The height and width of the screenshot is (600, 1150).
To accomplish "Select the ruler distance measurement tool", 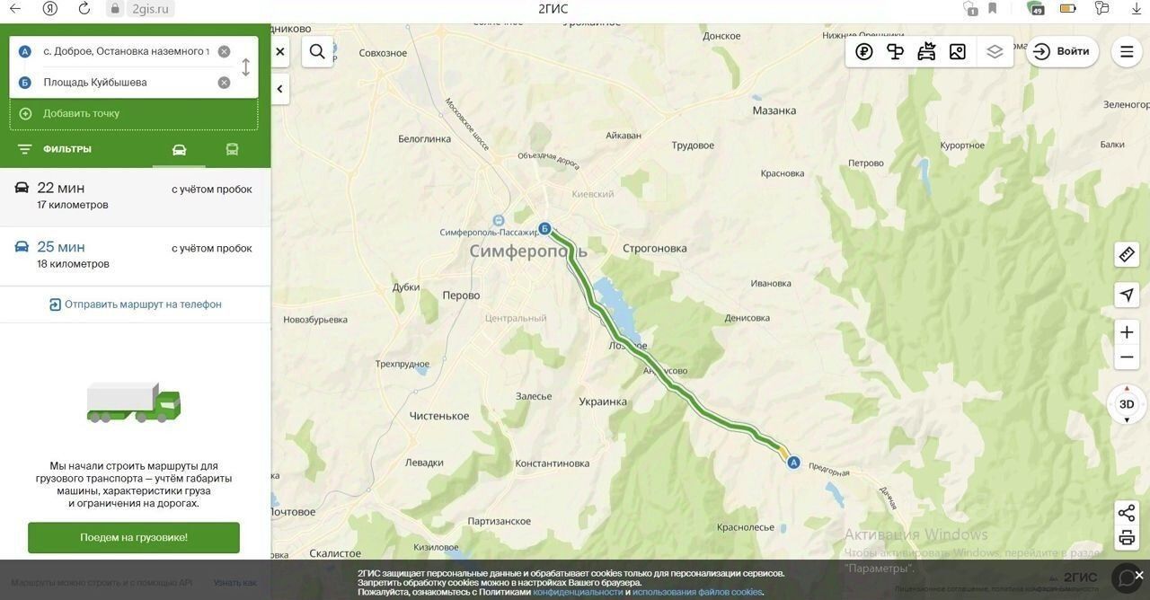I will (x=1127, y=255).
